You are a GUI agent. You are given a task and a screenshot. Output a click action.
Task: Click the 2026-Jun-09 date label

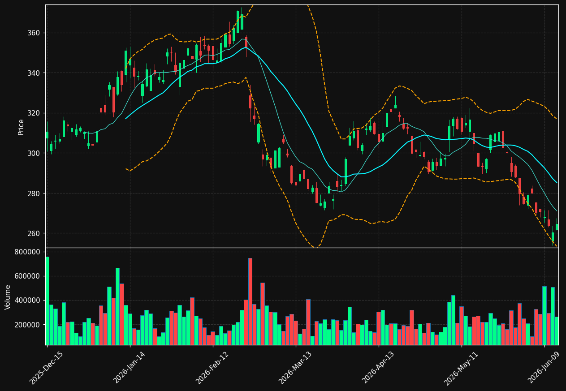[x=544, y=368]
